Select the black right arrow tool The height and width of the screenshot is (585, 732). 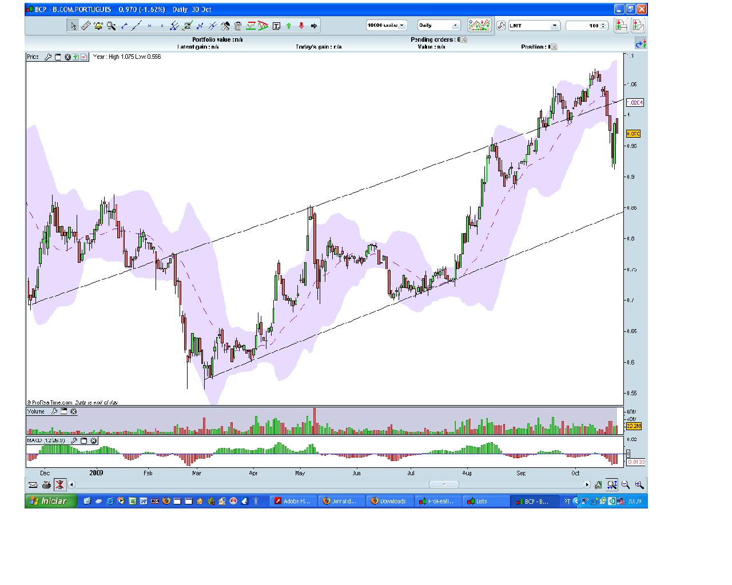315,26
